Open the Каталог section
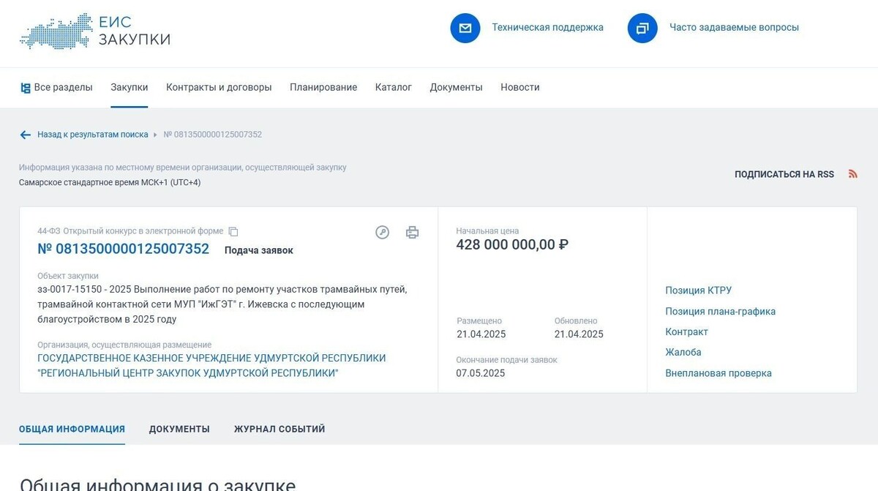Viewport: 878px width, 491px height. point(393,87)
